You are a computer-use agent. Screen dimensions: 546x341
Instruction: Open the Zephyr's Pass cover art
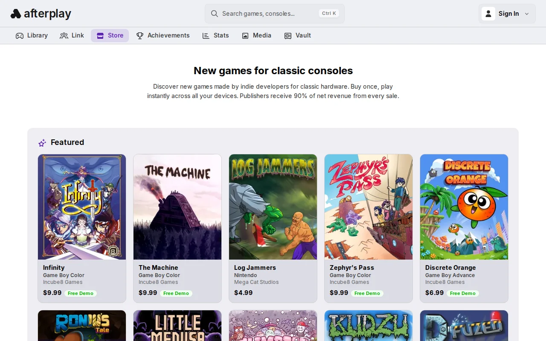[369, 207]
